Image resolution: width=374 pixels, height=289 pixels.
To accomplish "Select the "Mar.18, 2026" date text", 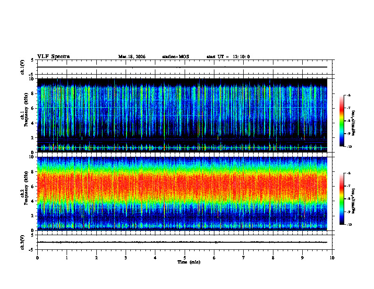I will pyautogui.click(x=132, y=57).
